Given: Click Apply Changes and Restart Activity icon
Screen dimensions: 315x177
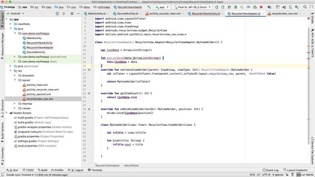Looking at the screenshot, I should (223, 7).
